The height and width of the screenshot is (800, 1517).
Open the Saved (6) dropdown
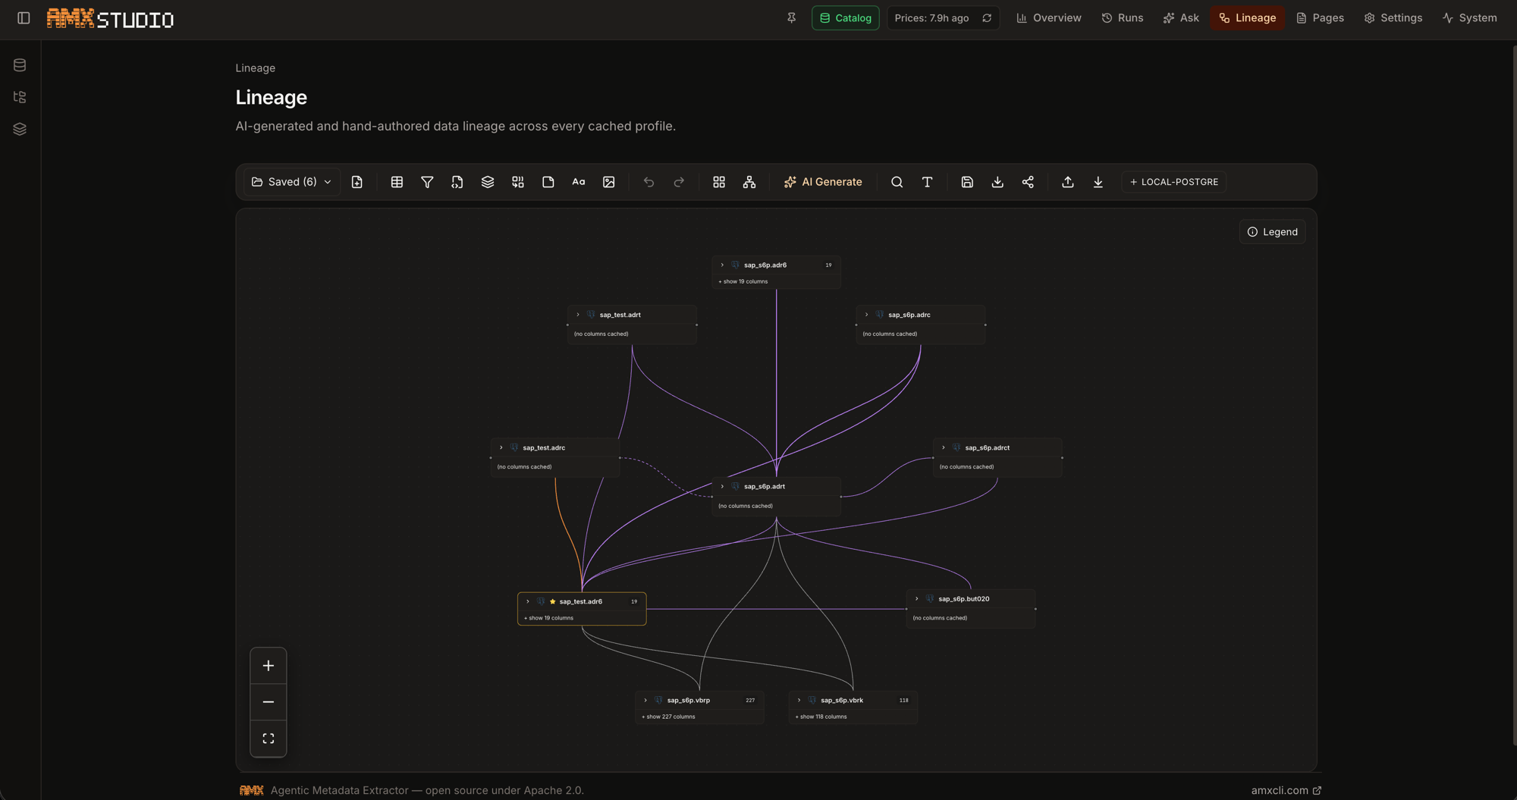click(x=292, y=182)
